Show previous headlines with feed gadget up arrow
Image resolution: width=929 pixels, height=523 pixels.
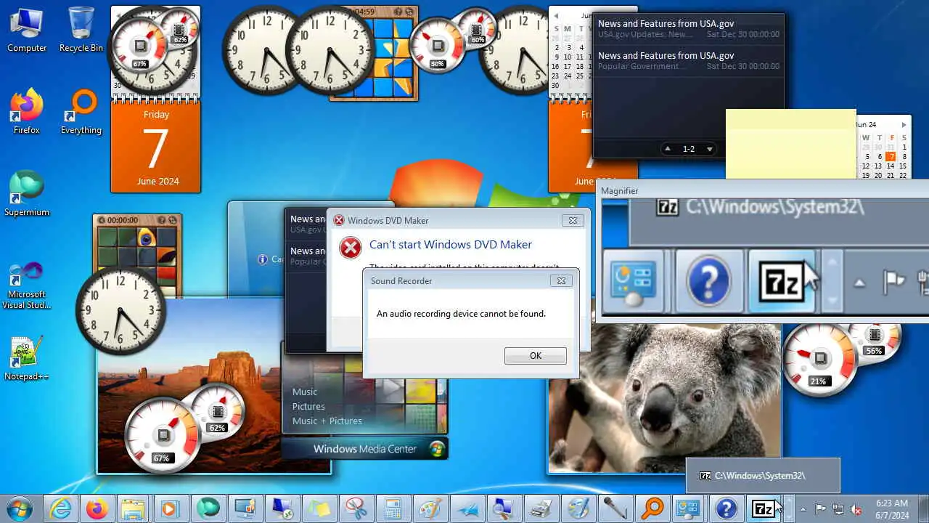(x=668, y=149)
